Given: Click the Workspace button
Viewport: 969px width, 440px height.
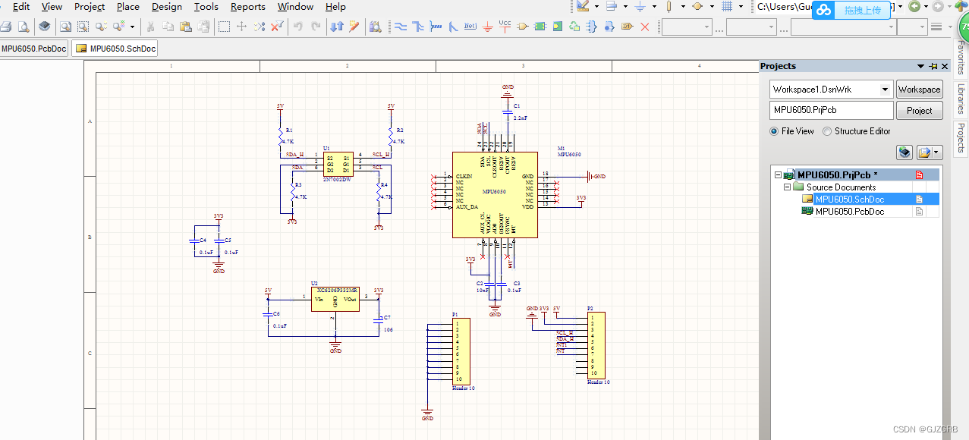Looking at the screenshot, I should [x=919, y=90].
